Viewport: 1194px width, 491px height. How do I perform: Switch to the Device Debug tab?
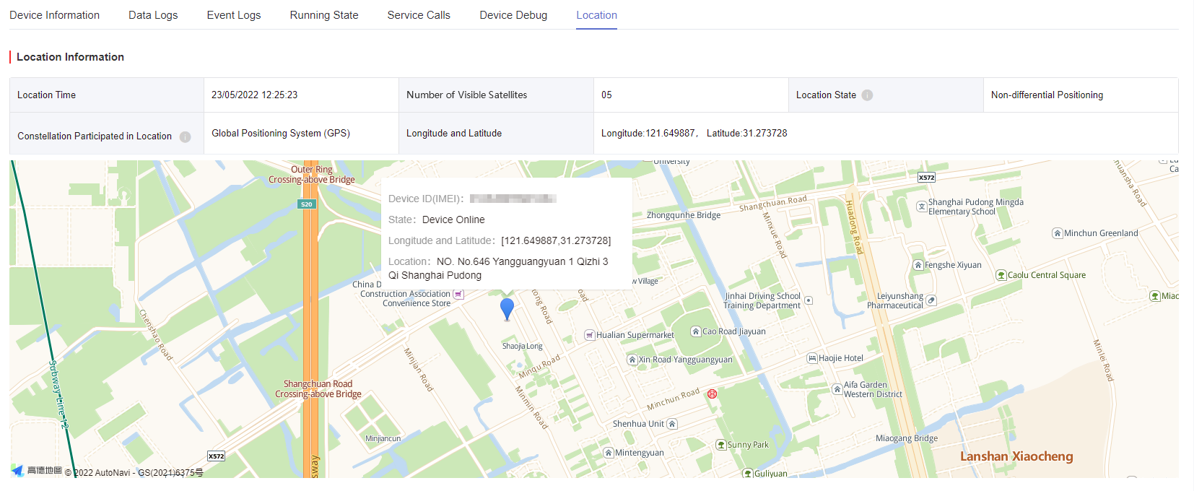pyautogui.click(x=513, y=15)
